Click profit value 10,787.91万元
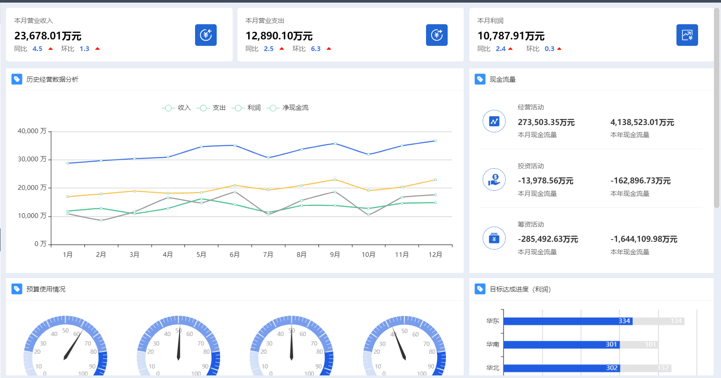Viewport: 721px width, 378px height. 511,36
